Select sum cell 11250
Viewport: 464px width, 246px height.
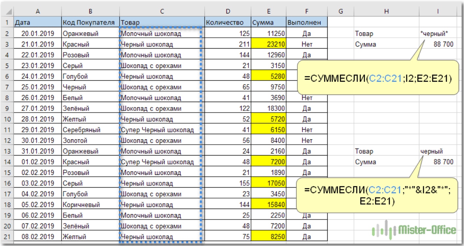click(x=268, y=33)
